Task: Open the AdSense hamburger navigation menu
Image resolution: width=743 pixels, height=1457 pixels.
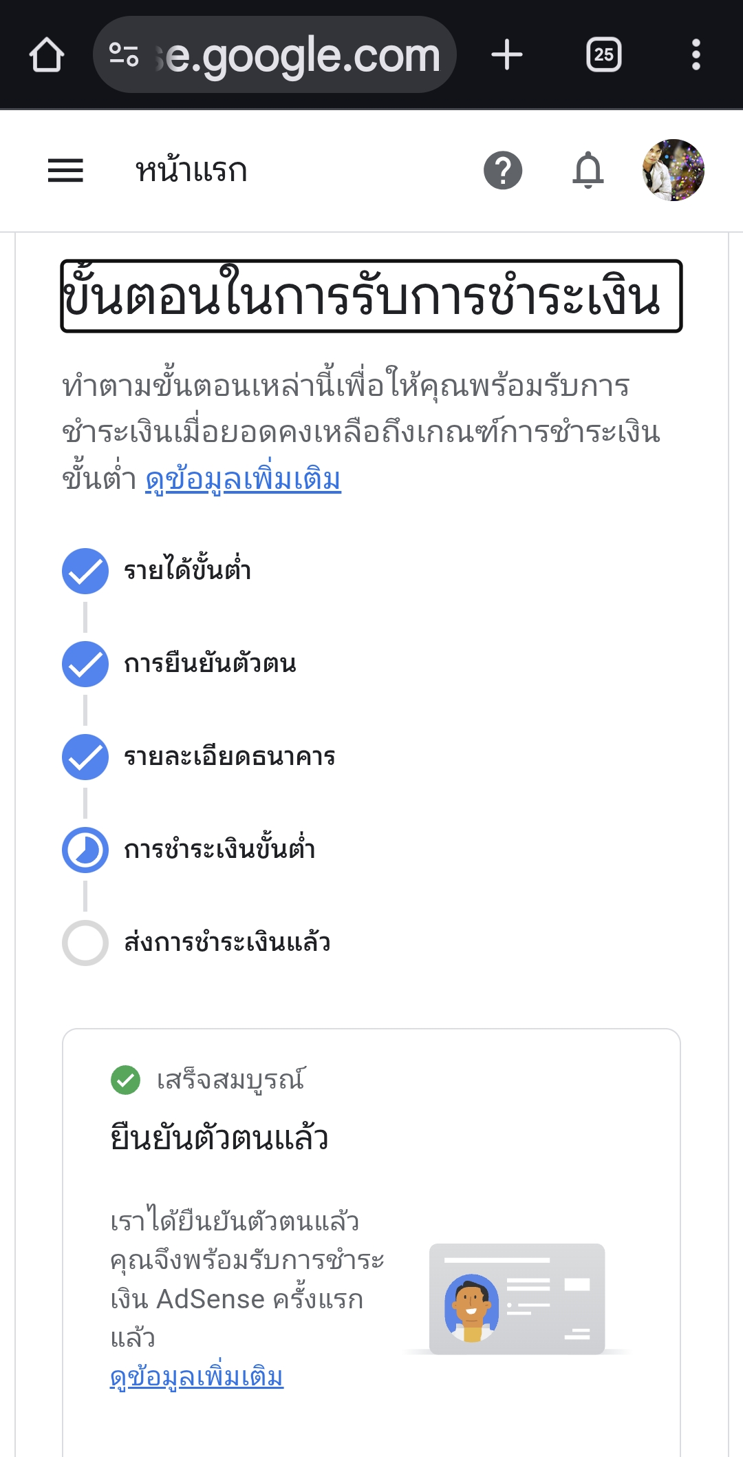Action: (x=65, y=170)
